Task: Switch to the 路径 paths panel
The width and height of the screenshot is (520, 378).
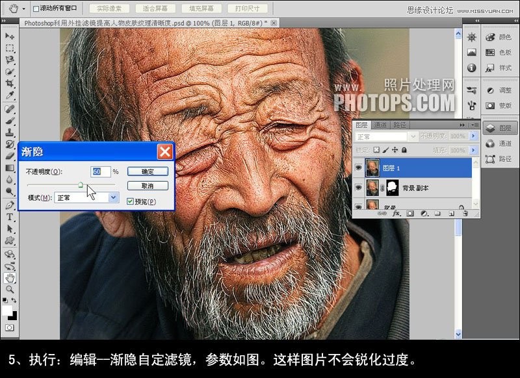Action: (399, 125)
